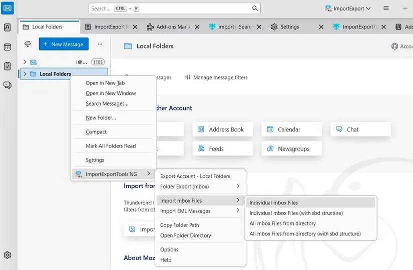Expand ImportExportTools NG submenu arrow
The width and height of the screenshot is (413, 270).
[149, 173]
